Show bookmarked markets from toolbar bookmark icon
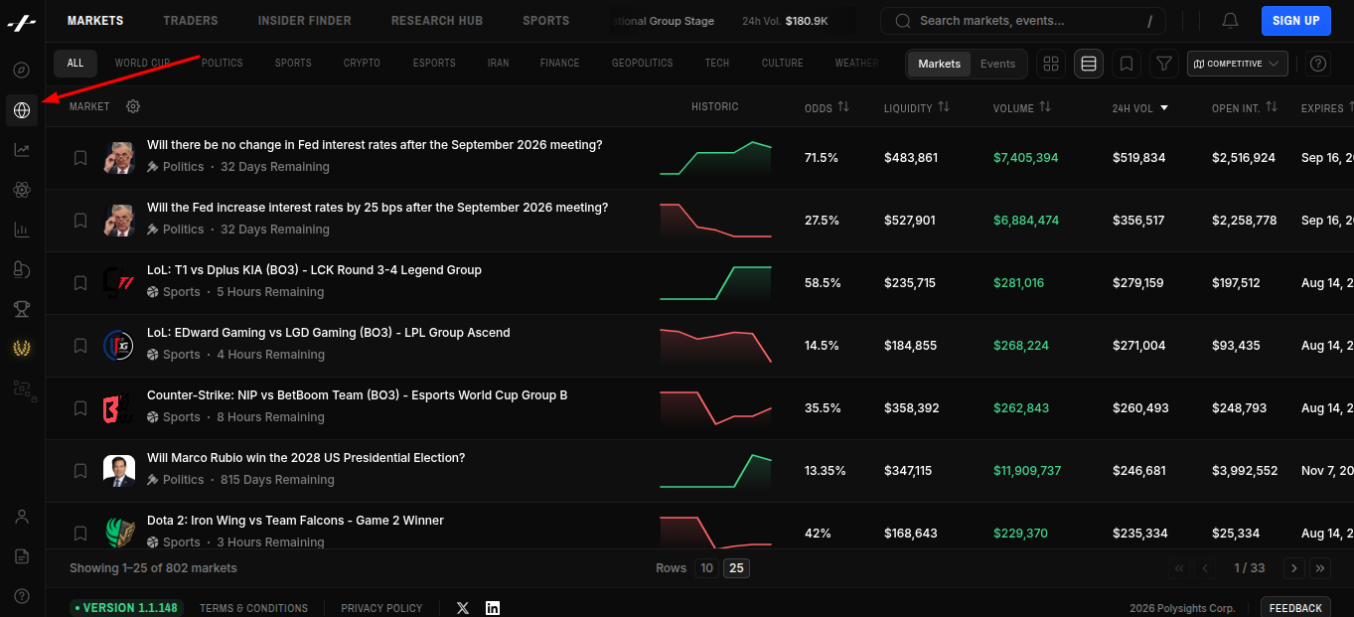Screen dimensions: 1354x617 pyautogui.click(x=1127, y=64)
